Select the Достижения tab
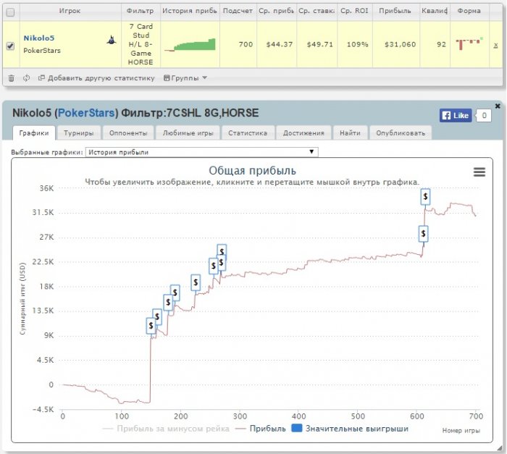This screenshot has width=507, height=454. (x=303, y=133)
